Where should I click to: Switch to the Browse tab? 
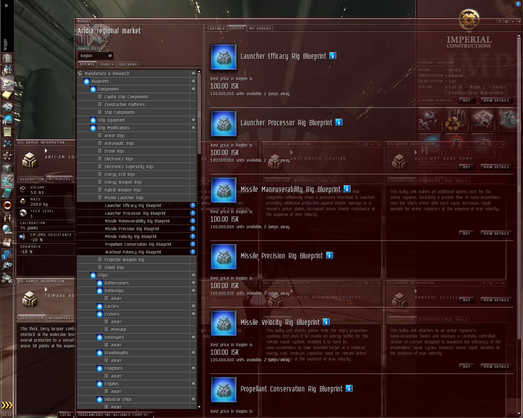tap(87, 64)
